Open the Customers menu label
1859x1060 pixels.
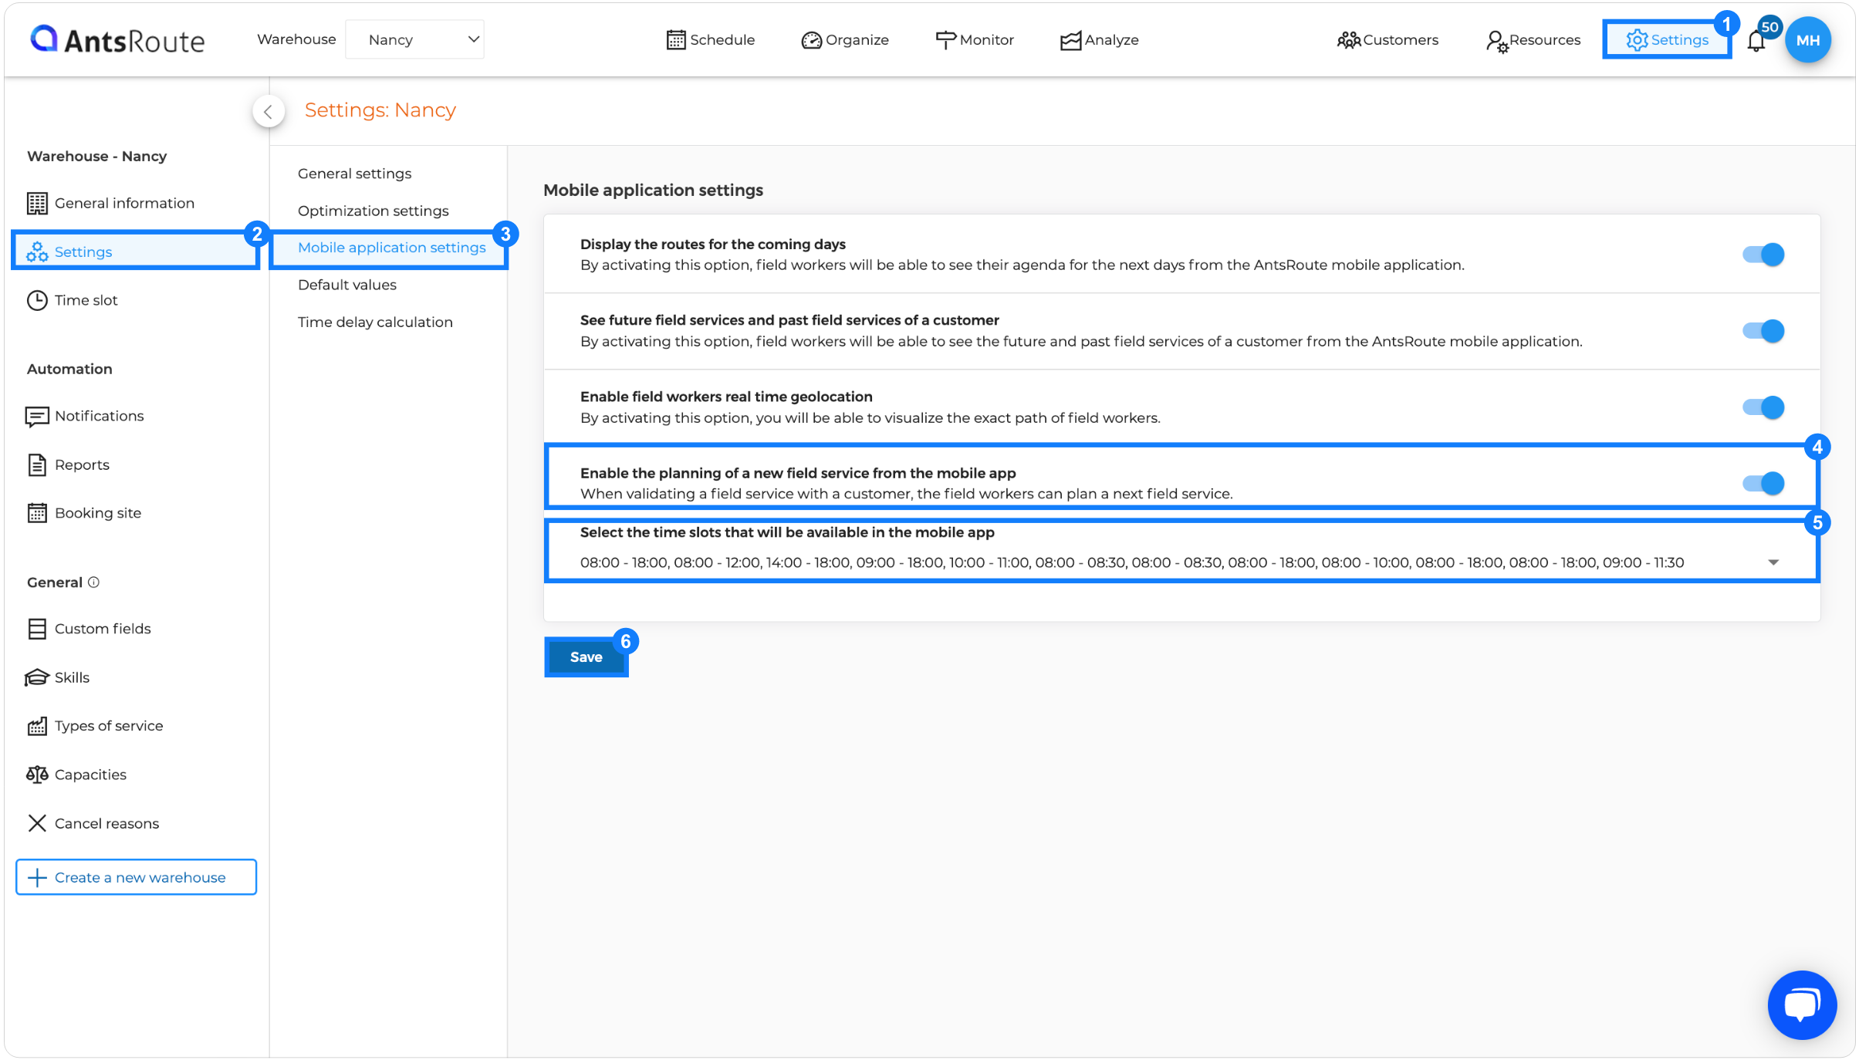coord(1401,39)
